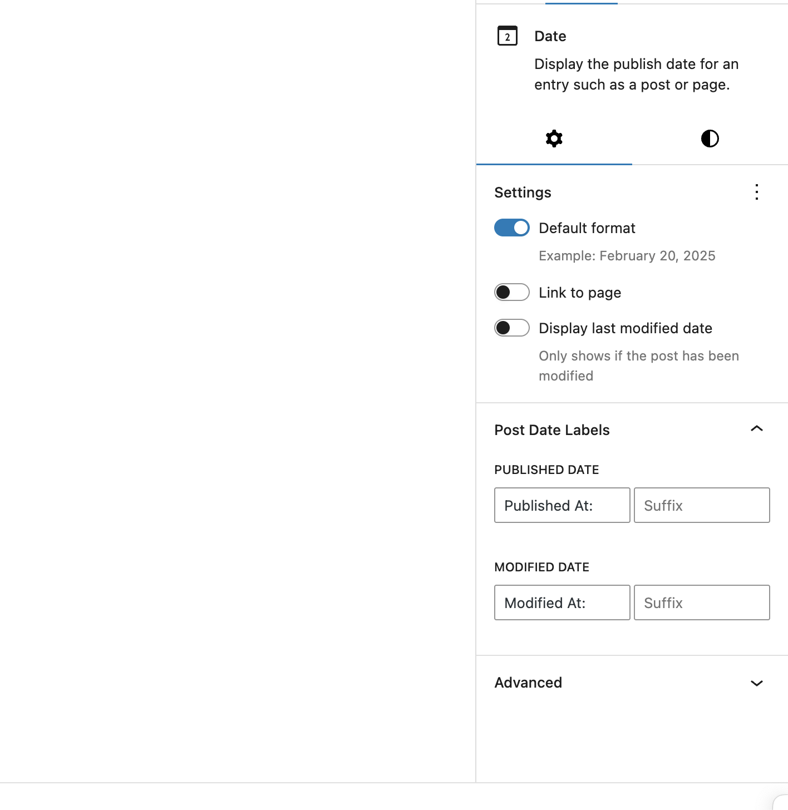Click the Published Date Suffix field
788x810 pixels.
[x=702, y=505]
